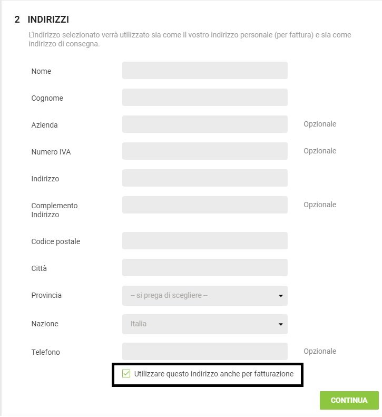Screen dimensions: 382x417
Task: Click the Telefono label text
Action: [x=46, y=352]
